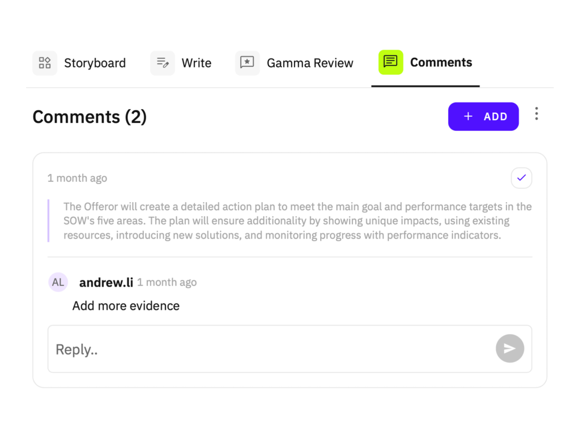Select the Write pencil icon
The height and width of the screenshot is (435, 580).
pyautogui.click(x=163, y=63)
